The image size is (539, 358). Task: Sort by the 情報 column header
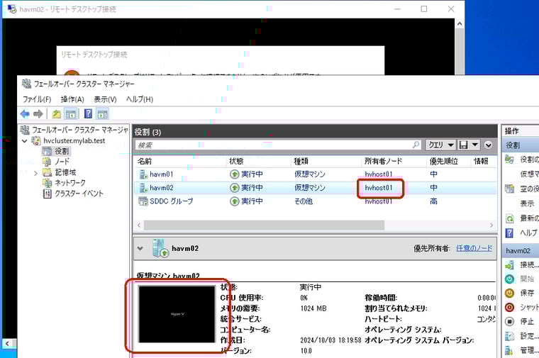(x=481, y=161)
